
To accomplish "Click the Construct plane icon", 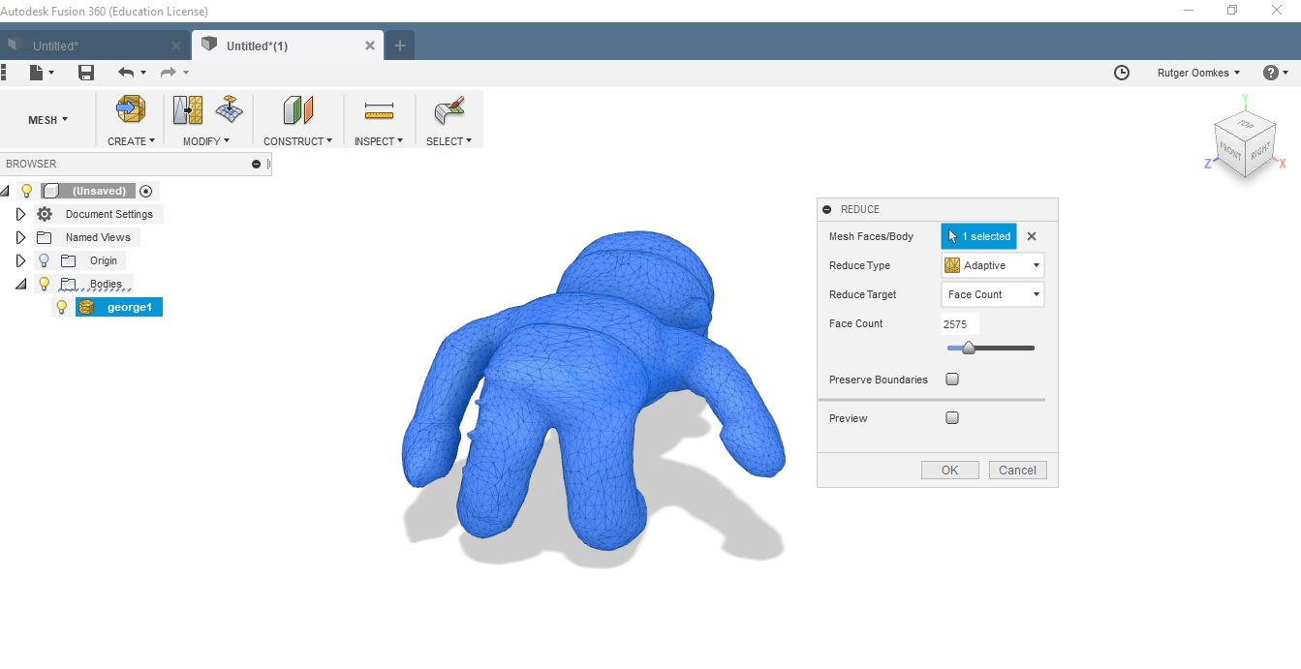I will (298, 110).
